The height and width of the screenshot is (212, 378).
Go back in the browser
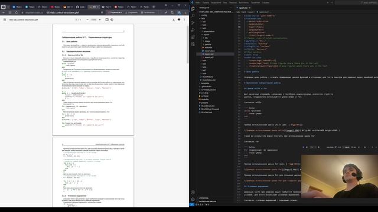click(4, 12)
